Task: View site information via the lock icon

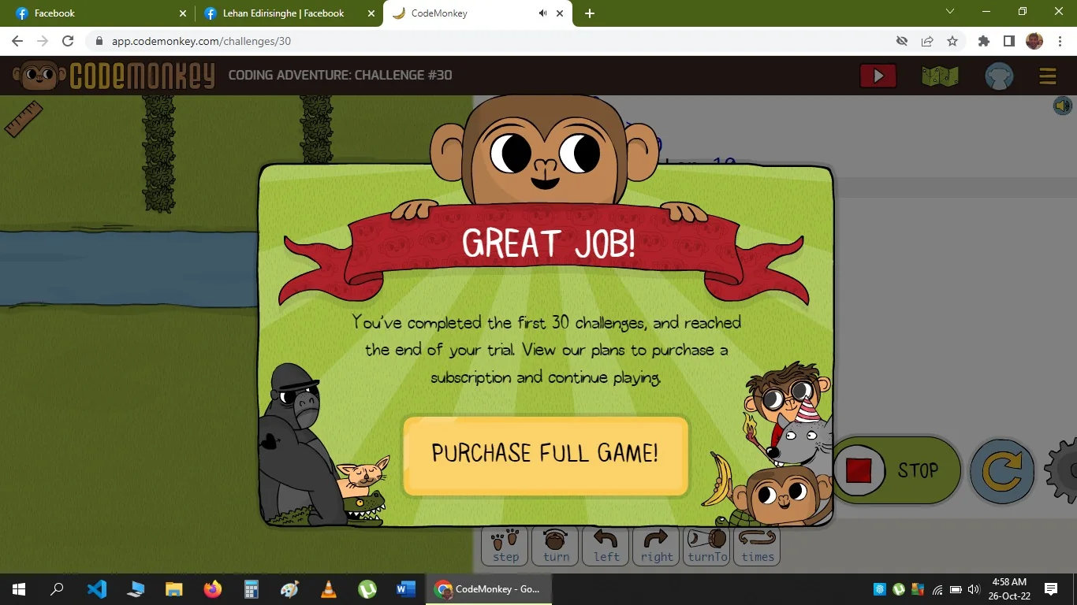Action: click(x=99, y=41)
